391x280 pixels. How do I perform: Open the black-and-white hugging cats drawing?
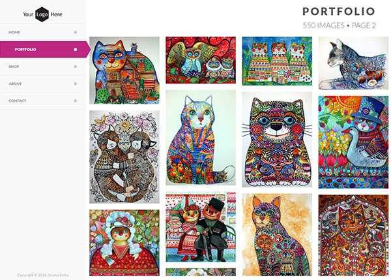tap(124, 157)
